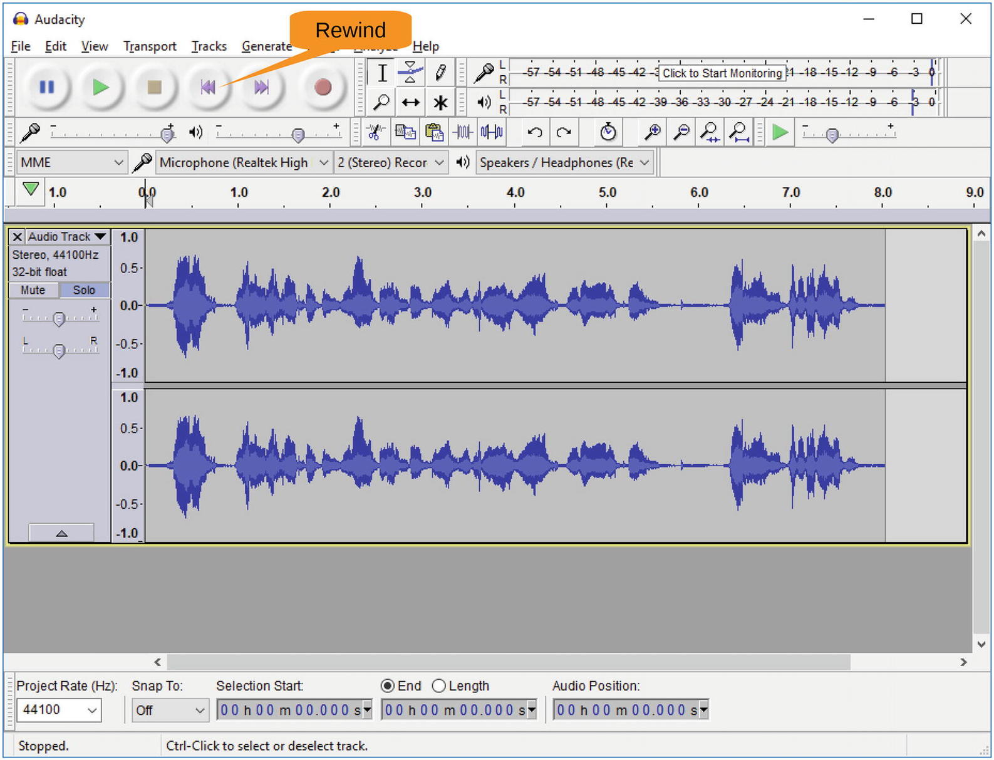Open the Edit menu
This screenshot has width=994, height=760.
click(x=55, y=46)
